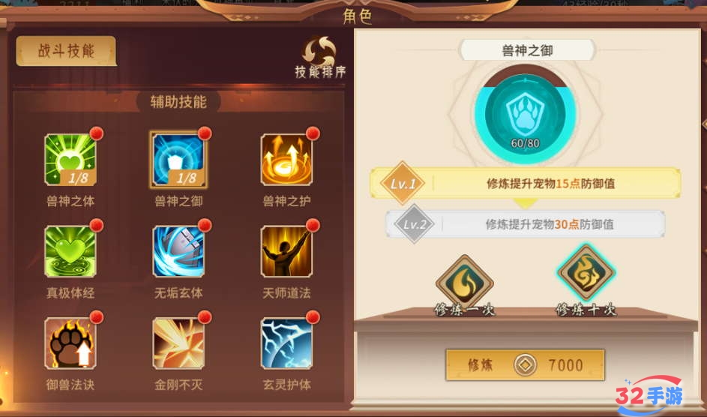Select the Lv.2 修炼 bonus row
The height and width of the screenshot is (417, 707).
pos(526,224)
